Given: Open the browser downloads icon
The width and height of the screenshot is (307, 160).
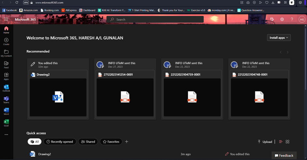Looking at the screenshot, I should pyautogui.click(x=273, y=3).
